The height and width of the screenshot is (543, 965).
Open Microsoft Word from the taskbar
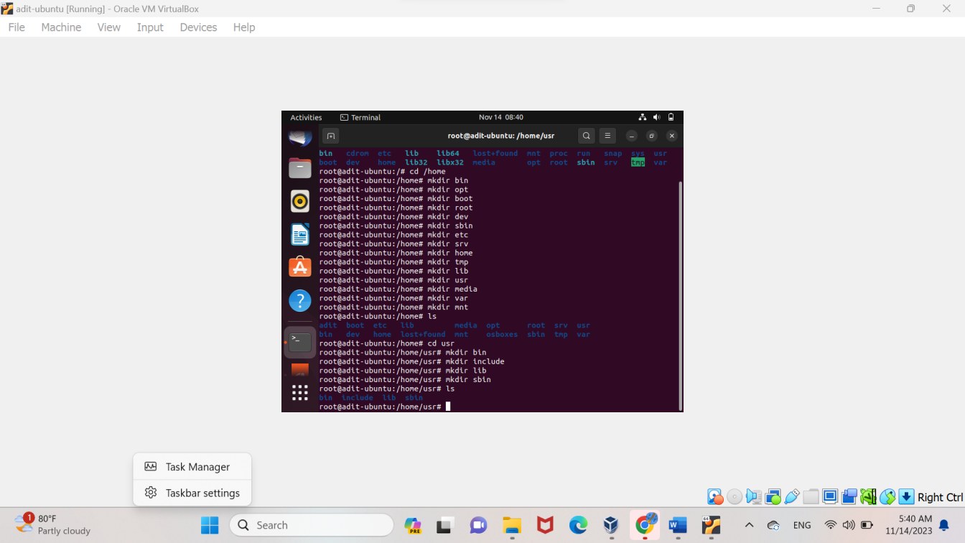[x=678, y=526]
